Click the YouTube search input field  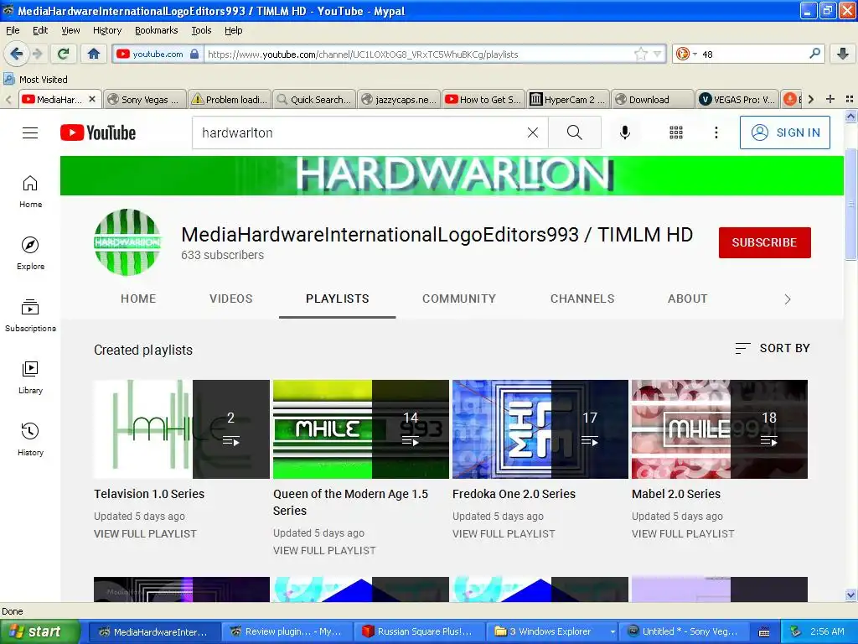coord(359,132)
